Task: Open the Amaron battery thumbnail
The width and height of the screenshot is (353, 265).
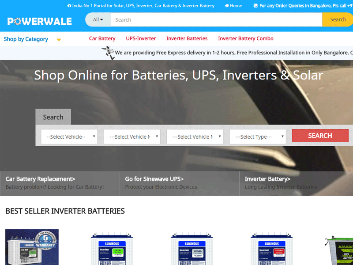Action: (x=339, y=251)
